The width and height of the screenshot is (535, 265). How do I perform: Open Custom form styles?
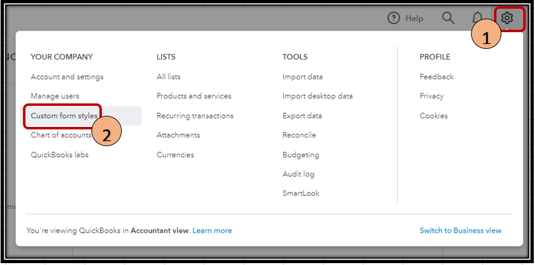click(64, 116)
